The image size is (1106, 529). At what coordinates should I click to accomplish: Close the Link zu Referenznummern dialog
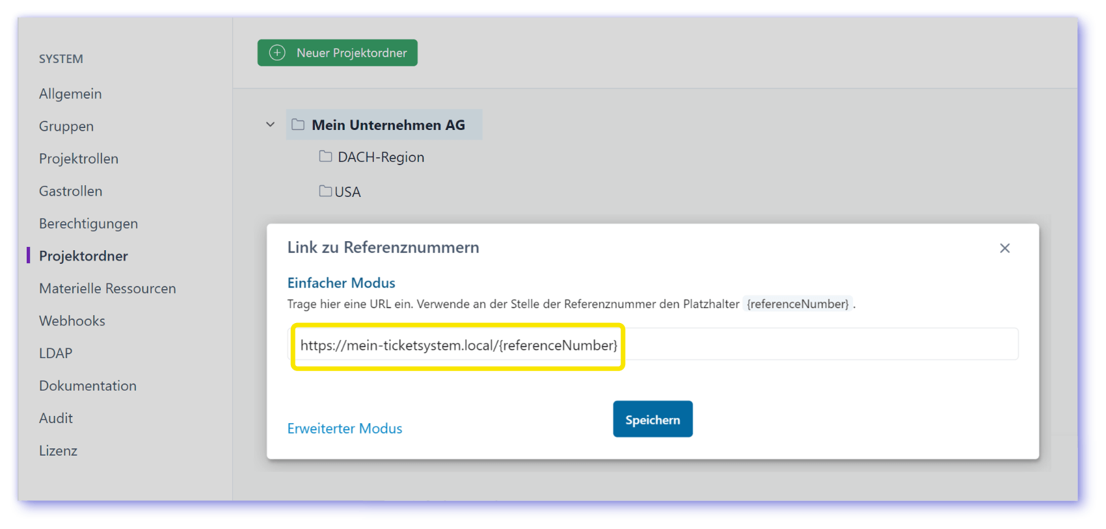pos(1005,248)
